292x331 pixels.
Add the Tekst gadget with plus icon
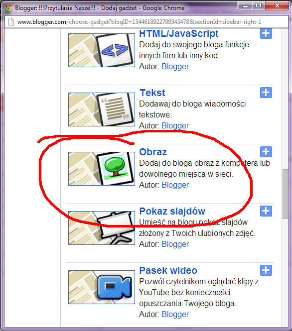[x=266, y=93]
